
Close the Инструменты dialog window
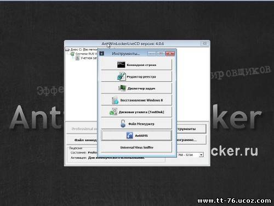pyautogui.click(x=170, y=53)
